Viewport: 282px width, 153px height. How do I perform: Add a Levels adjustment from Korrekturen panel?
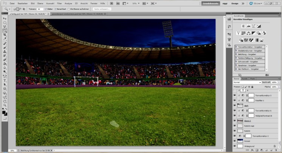point(248,26)
